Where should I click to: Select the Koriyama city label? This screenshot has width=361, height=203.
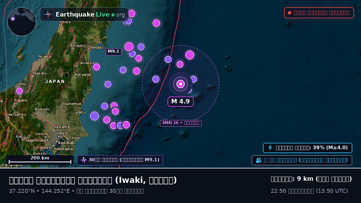coord(83,75)
